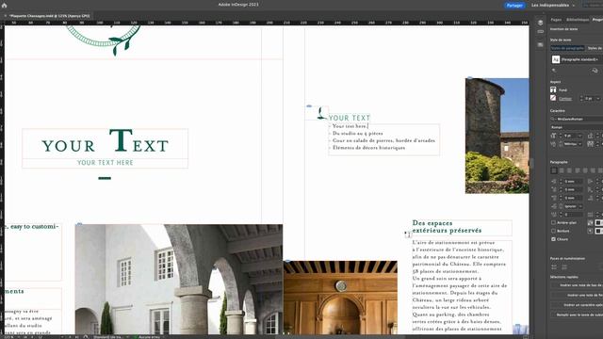Switch to the Propriétés panel tab
603x339 pixels.
597,20
